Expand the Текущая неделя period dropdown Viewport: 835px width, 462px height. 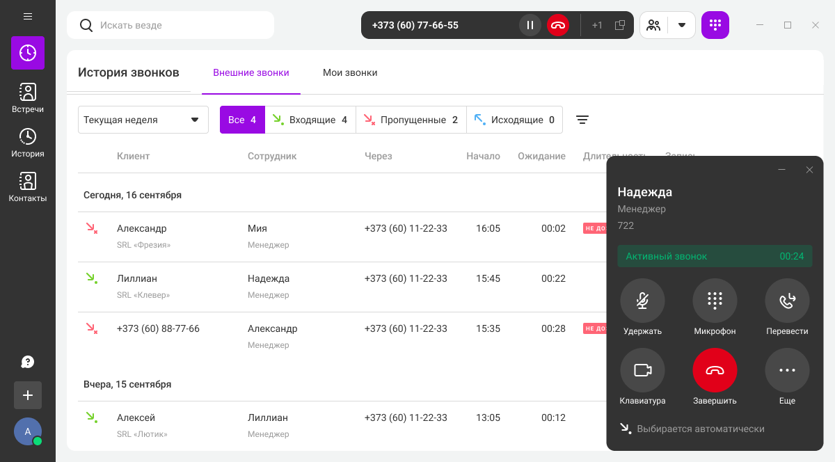pyautogui.click(x=143, y=120)
